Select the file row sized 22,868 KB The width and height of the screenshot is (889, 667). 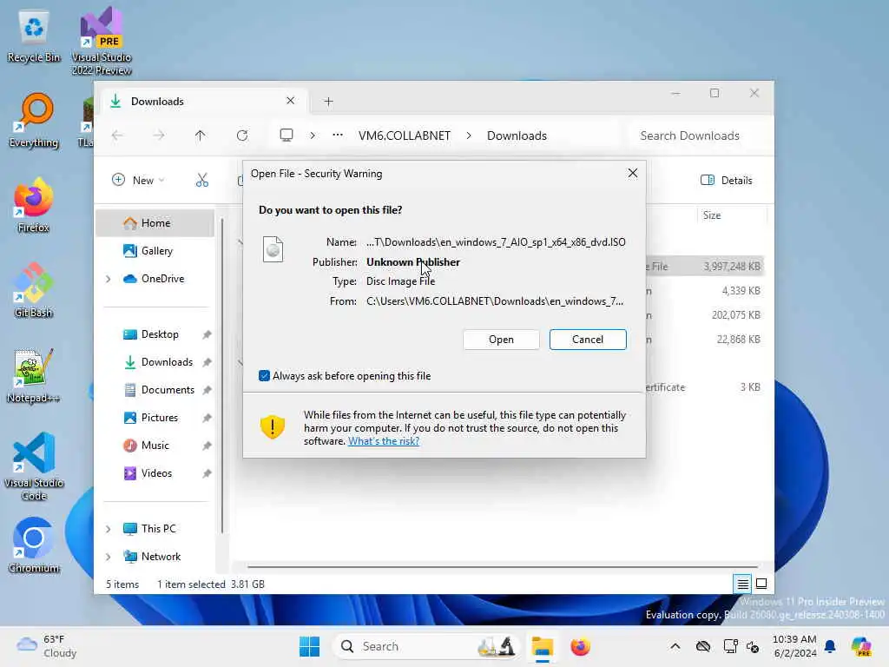click(705, 340)
